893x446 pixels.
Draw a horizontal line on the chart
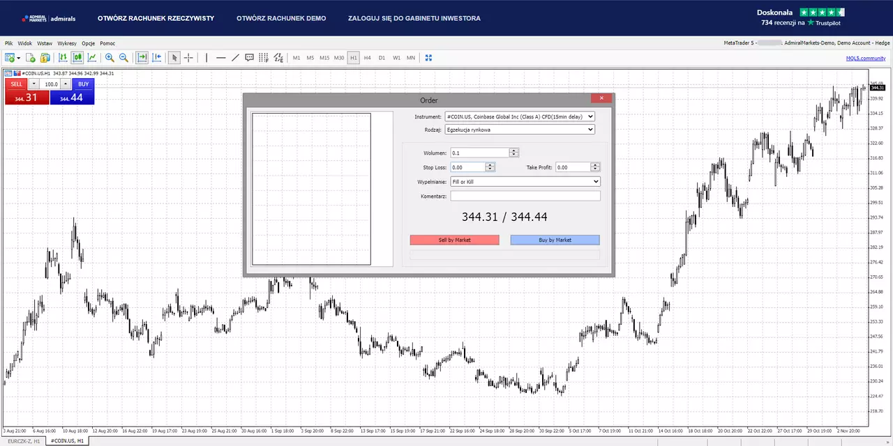point(220,58)
